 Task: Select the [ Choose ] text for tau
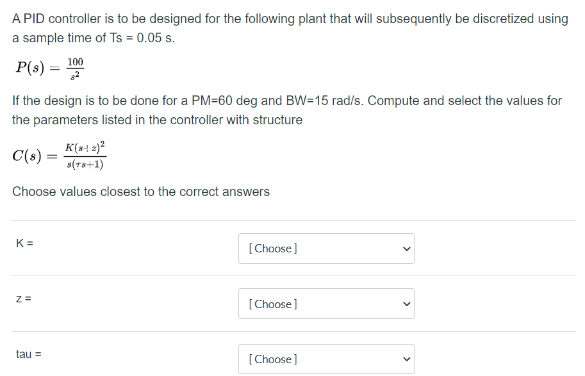(x=272, y=359)
